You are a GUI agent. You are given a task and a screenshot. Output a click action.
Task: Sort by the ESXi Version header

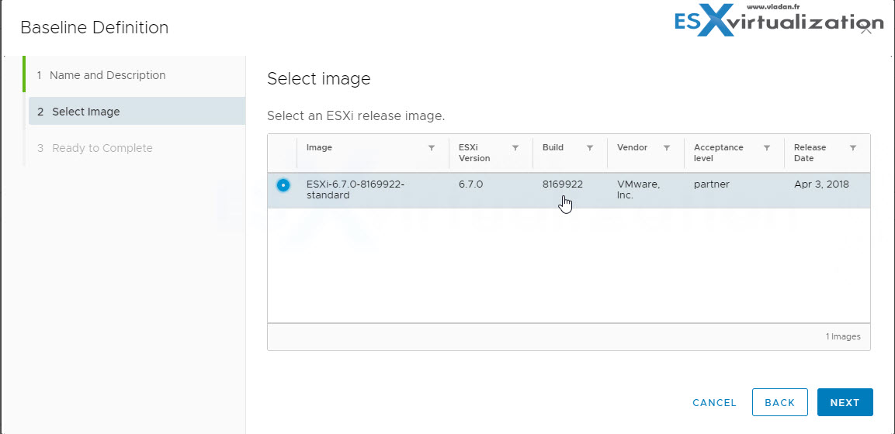[x=474, y=153]
